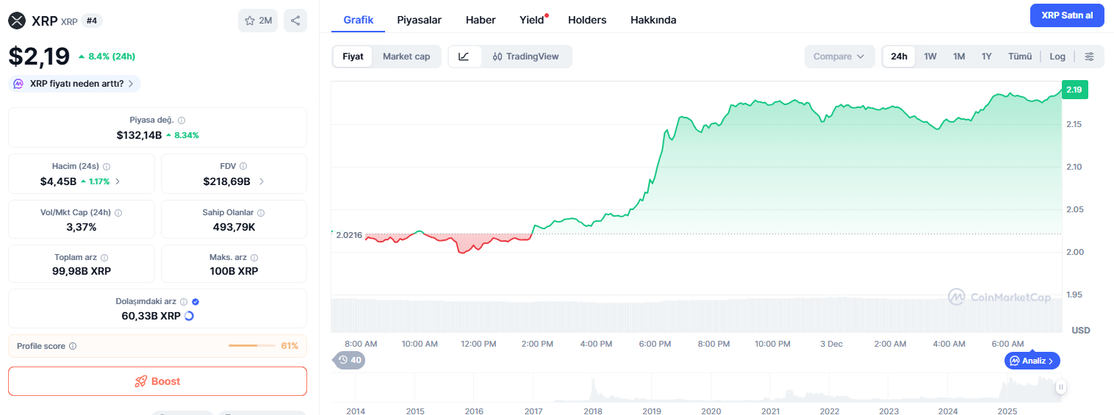The height and width of the screenshot is (415, 1114).
Task: Click info icon next to FDV
Action: point(243,167)
